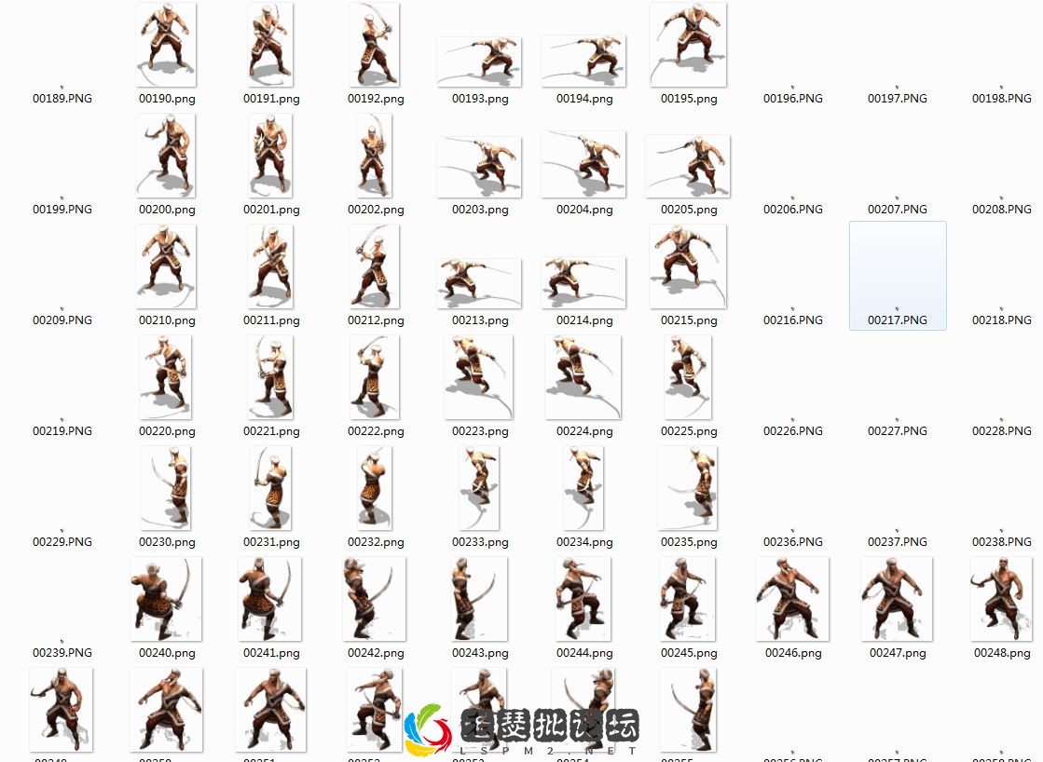Select the file label 00199.PNG
Viewport: 1043px width, 762px height.
tap(62, 210)
